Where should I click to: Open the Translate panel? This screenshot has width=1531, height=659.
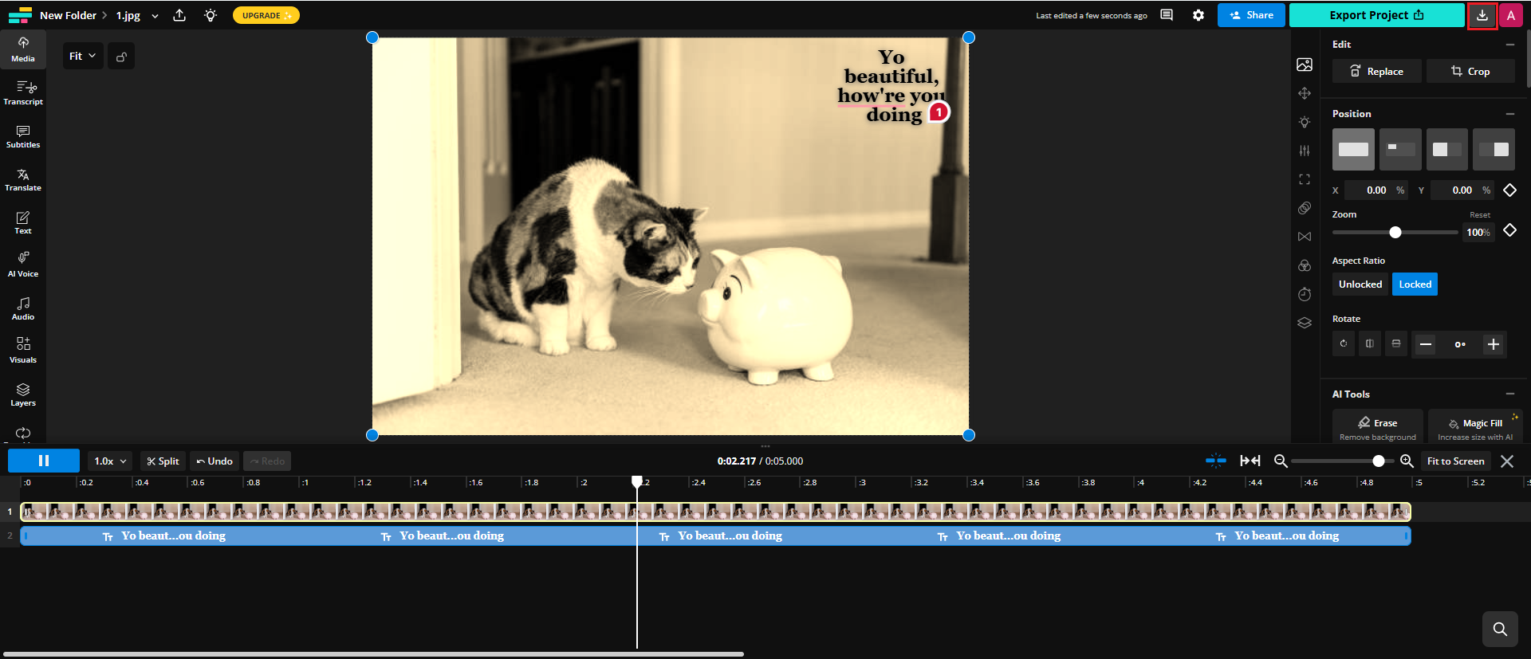pos(23,178)
